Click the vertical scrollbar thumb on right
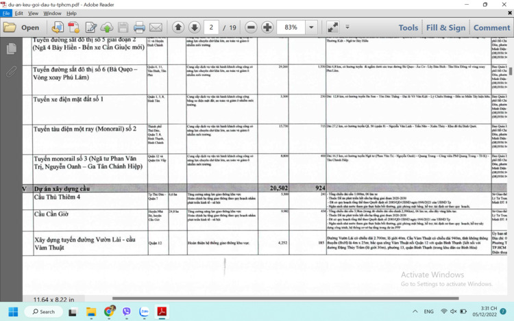This screenshot has width=514, height=321. point(511,71)
